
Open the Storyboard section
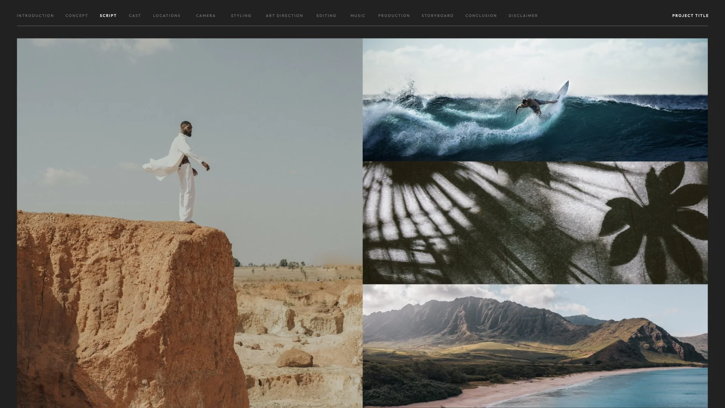437,15
